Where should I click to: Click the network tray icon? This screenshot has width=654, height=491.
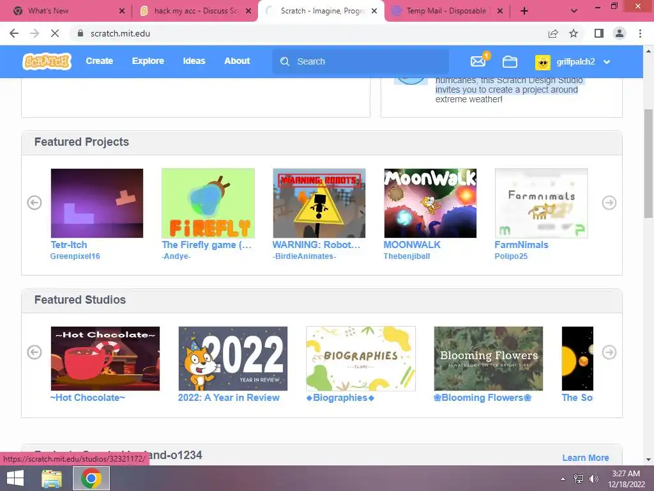[579, 479]
